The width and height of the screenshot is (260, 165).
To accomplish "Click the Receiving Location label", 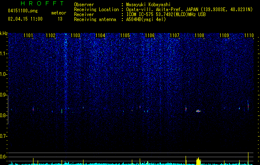I will (x=96, y=9).
